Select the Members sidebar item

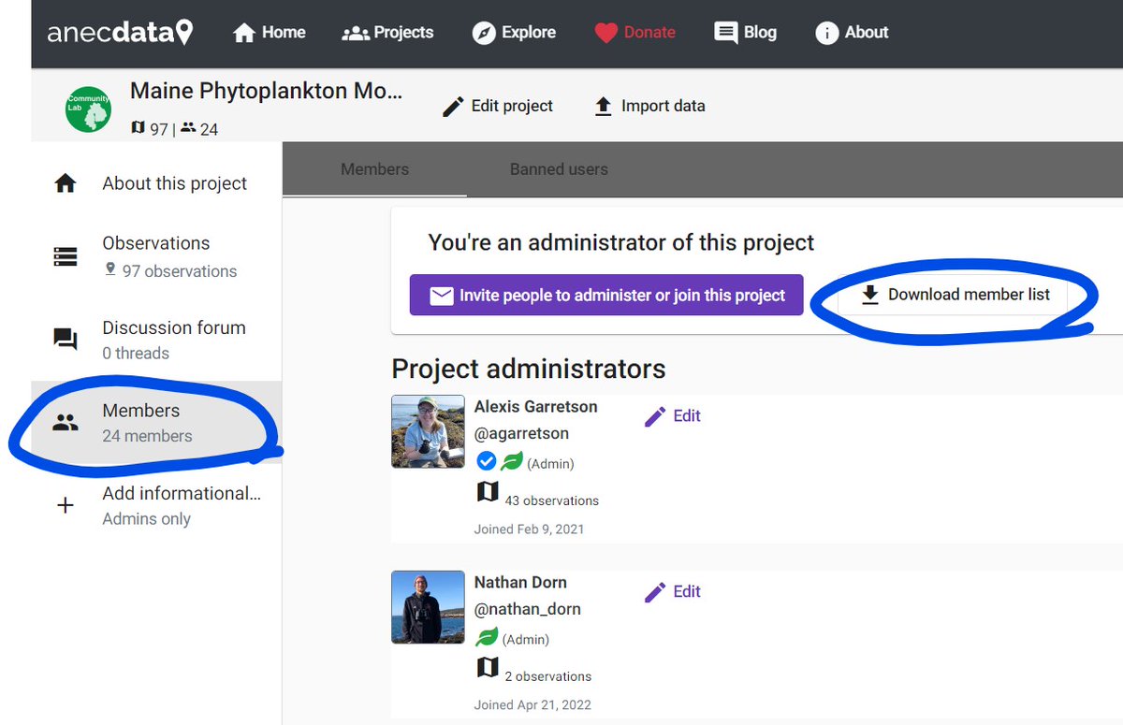click(156, 422)
